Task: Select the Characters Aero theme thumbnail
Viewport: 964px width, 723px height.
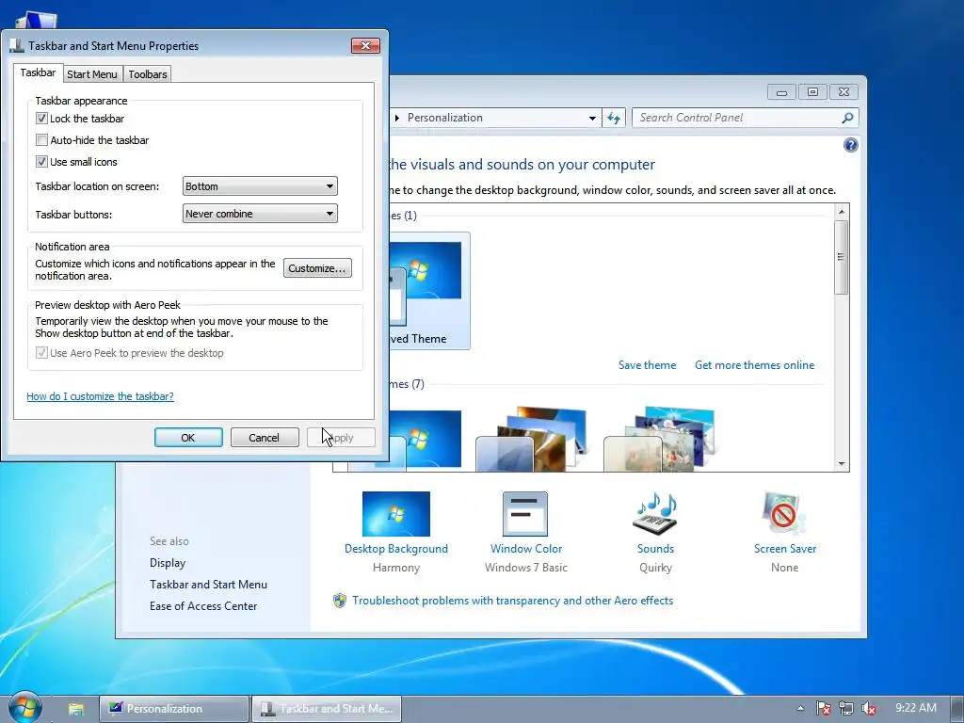Action: click(x=659, y=439)
